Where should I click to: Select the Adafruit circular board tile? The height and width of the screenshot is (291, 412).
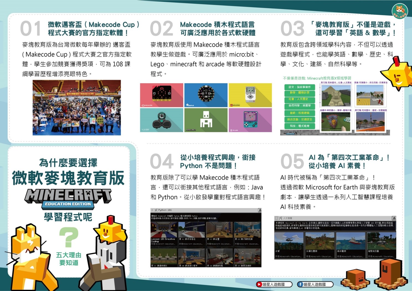coord(206,95)
